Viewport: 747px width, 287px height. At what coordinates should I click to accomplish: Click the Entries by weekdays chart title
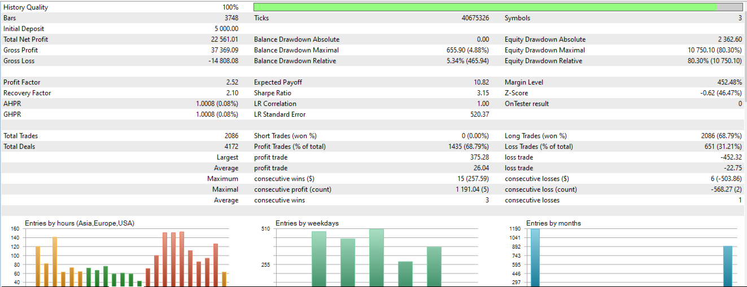[307, 223]
